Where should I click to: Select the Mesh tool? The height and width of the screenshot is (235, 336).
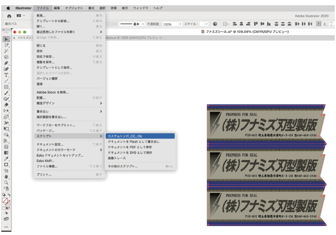coord(6,147)
